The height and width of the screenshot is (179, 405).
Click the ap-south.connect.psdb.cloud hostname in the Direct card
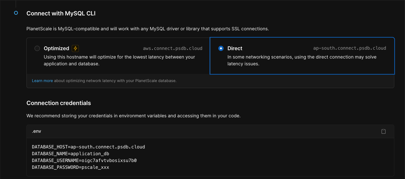tap(349, 48)
